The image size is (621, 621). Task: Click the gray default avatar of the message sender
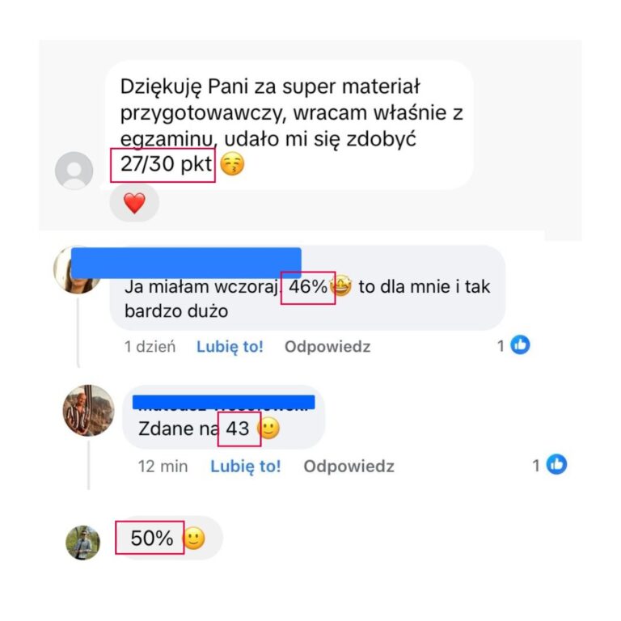(74, 171)
